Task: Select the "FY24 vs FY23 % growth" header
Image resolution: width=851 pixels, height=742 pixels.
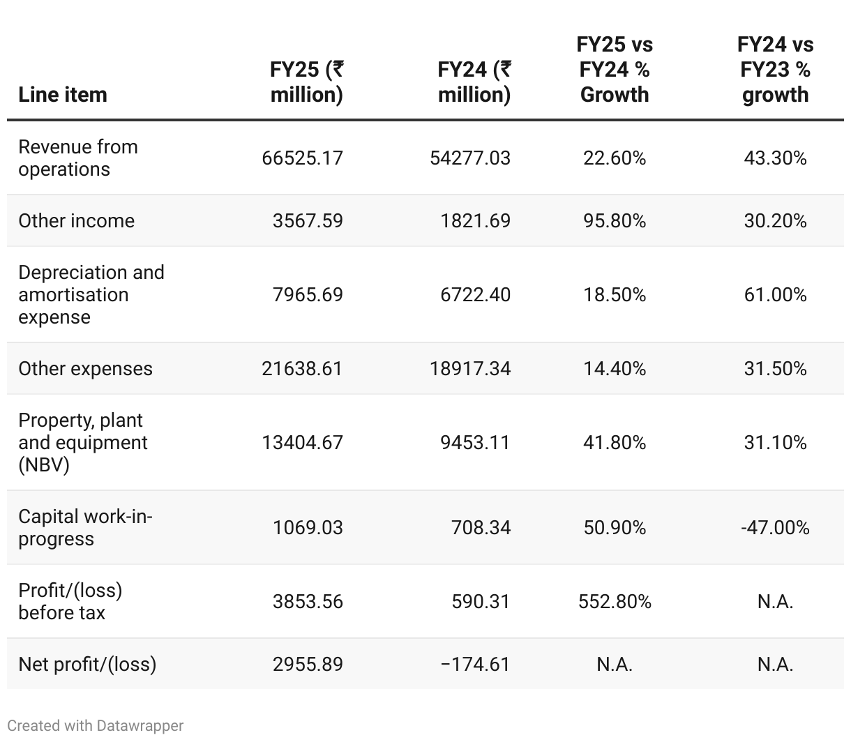Action: [x=775, y=70]
